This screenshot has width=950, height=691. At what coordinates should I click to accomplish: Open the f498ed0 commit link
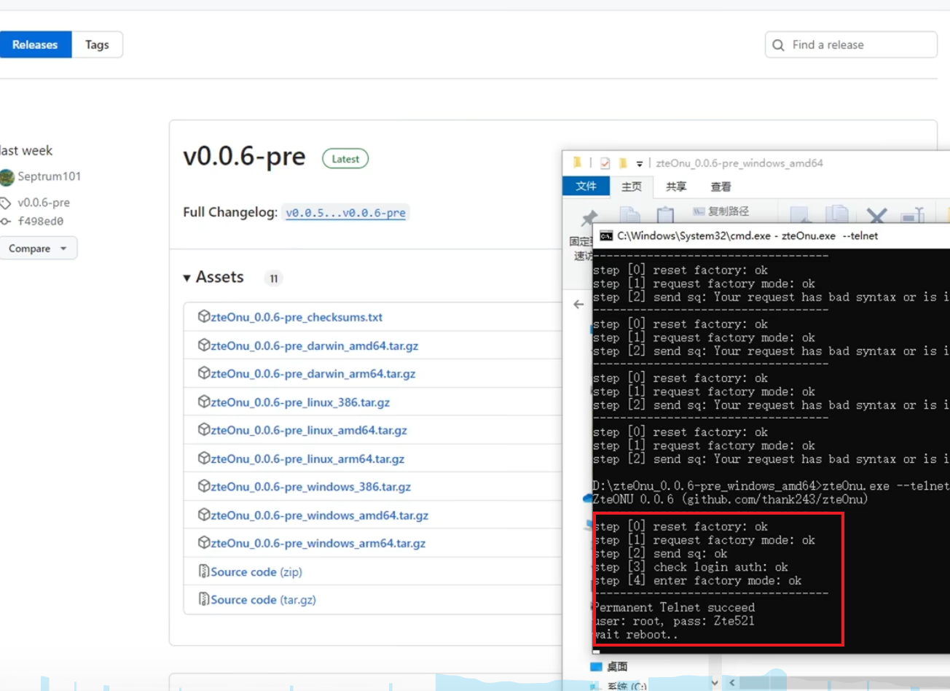click(x=41, y=221)
